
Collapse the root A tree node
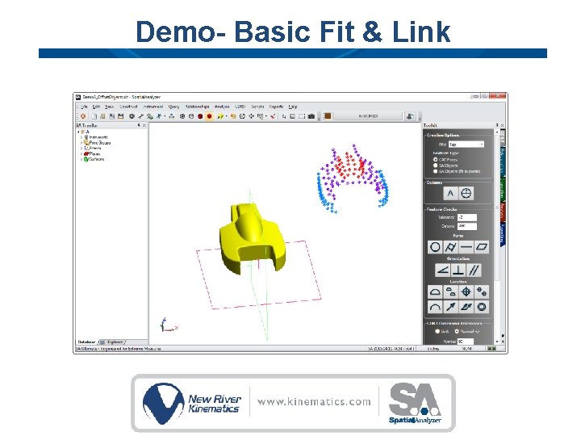pos(78,132)
